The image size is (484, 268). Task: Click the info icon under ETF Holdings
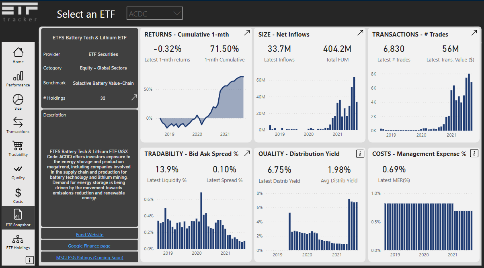(30, 260)
